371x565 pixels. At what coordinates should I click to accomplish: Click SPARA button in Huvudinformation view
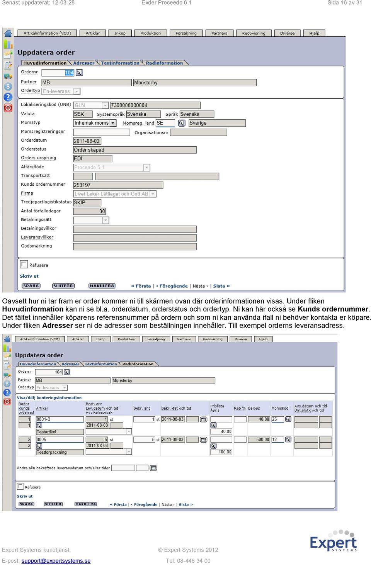[x=31, y=286]
